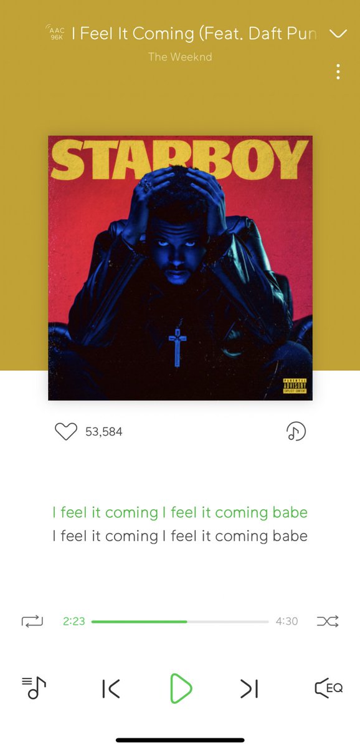This screenshot has width=360, height=749.
Task: Toggle shuffle playback
Action: [328, 621]
